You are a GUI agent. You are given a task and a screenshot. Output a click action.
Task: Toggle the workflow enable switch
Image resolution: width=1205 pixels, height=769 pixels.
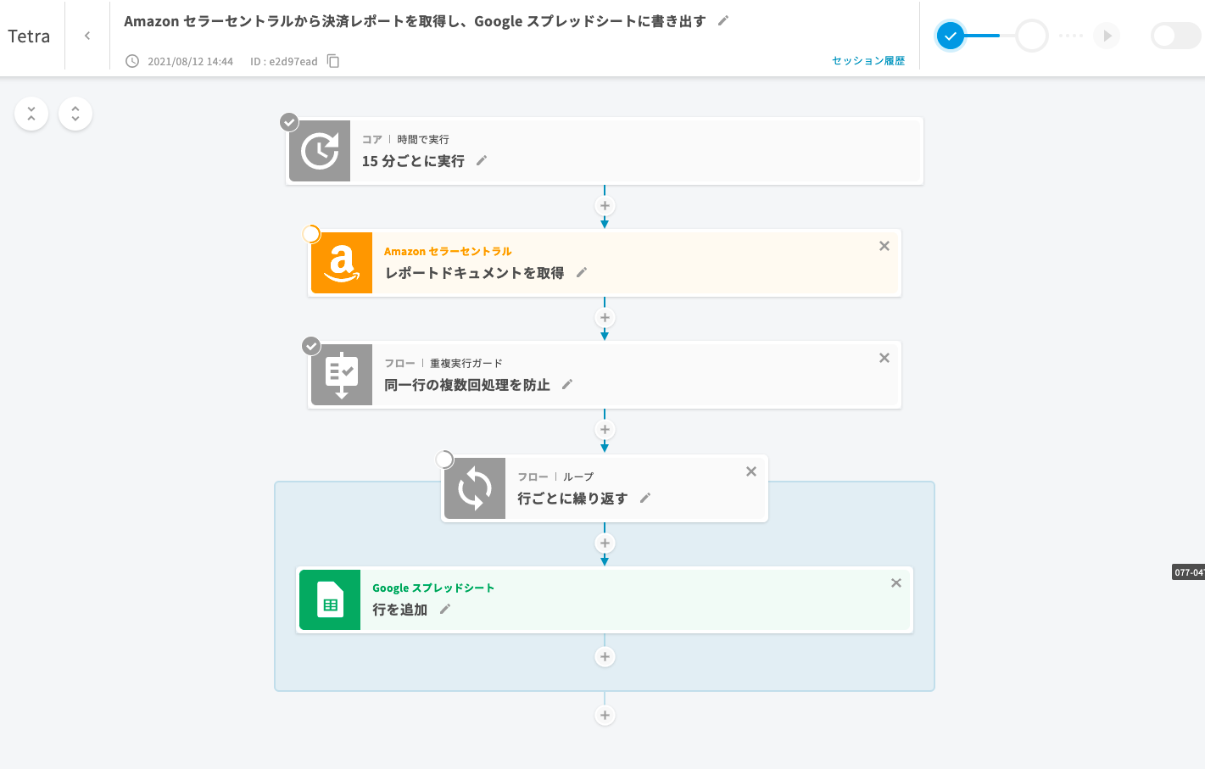point(1175,36)
